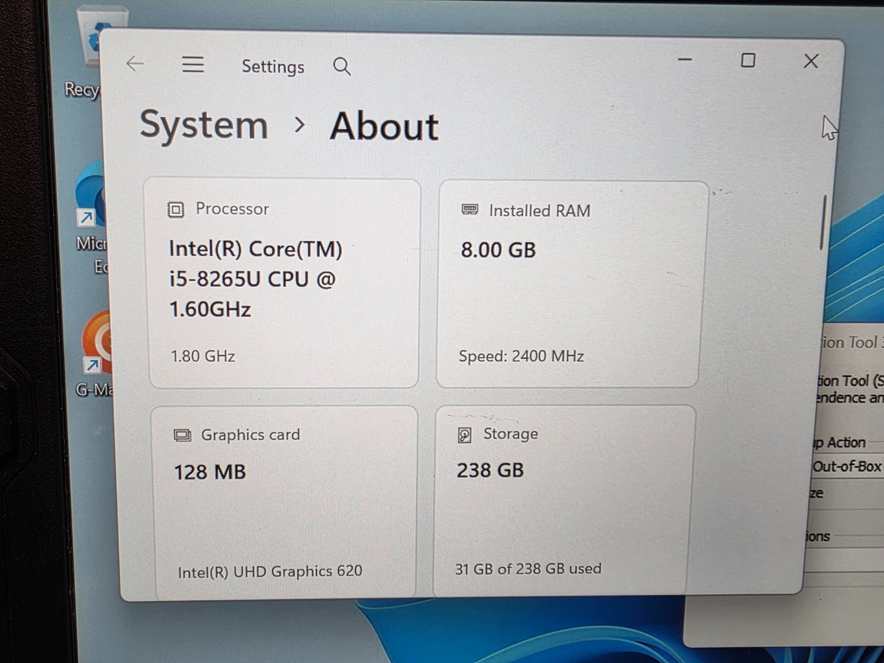Click the Installed RAM memory icon
The width and height of the screenshot is (884, 663).
(470, 209)
